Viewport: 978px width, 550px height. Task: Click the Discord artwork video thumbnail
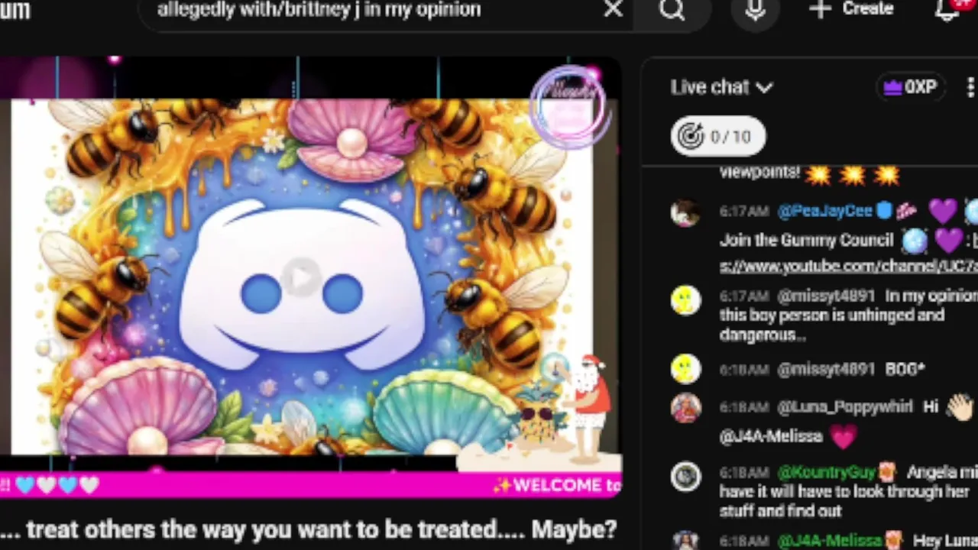(302, 277)
